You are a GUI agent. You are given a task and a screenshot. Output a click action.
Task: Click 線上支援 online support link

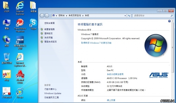[111, 100]
